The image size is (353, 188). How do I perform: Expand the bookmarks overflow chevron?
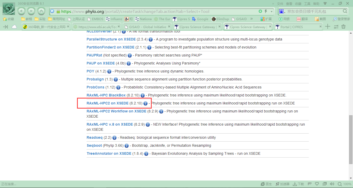coord(251,19)
